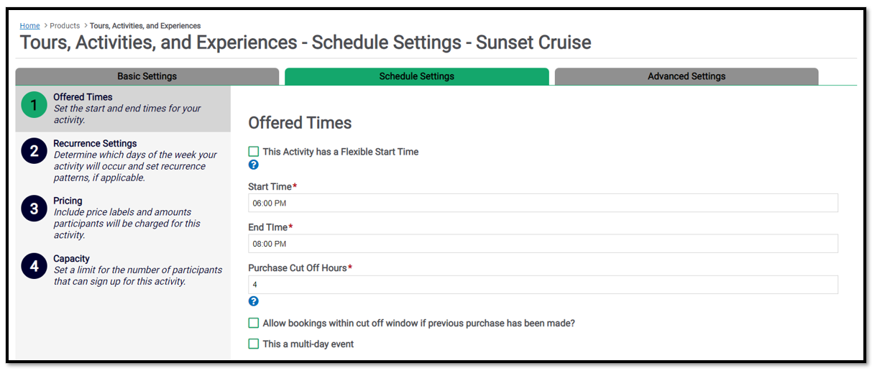Screen dimensions: 872x371
Task: Click the help icon under Purchase Cut Off Hours
Action: tap(253, 301)
